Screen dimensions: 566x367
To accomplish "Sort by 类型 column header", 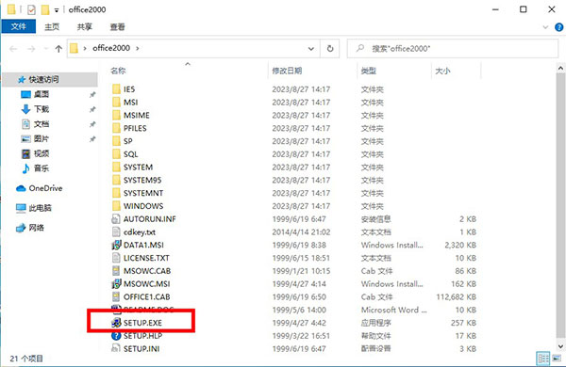I will click(369, 71).
